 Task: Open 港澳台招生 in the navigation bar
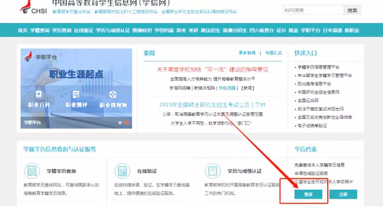pos(234,30)
